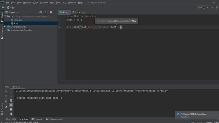Open the Run tool window button in the bottom bar

tap(24, 119)
